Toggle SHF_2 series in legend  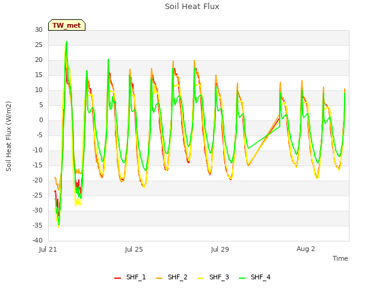pos(171,277)
